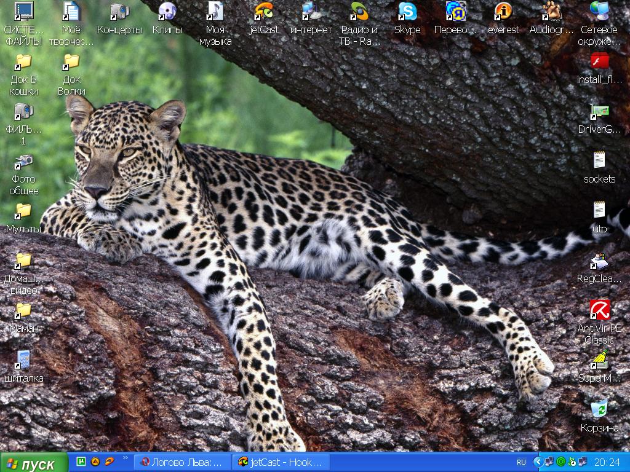630x472 pixels.
Task: Open the RU language indicator menu
Action: pos(521,462)
